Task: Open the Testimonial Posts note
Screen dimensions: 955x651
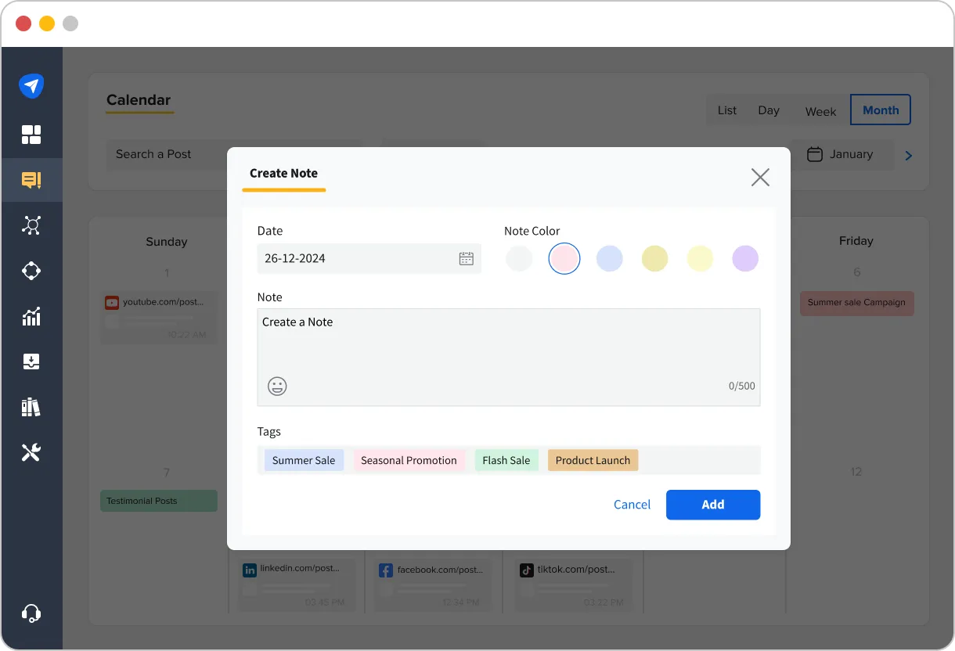Action: click(159, 501)
